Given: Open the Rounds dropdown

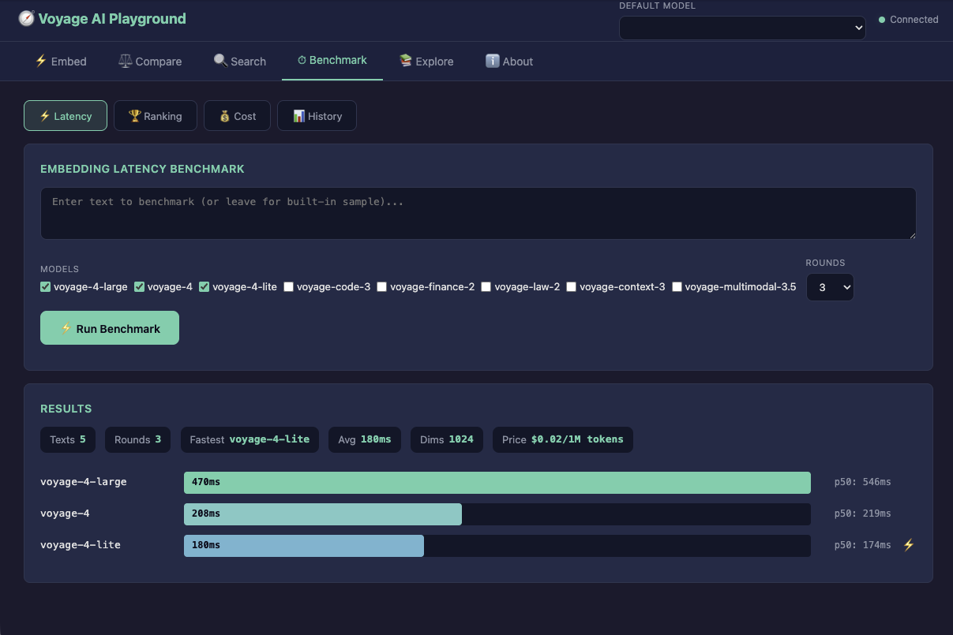Looking at the screenshot, I should (x=829, y=287).
